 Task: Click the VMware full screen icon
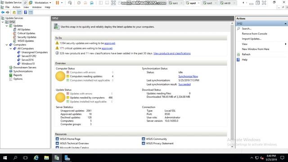(113, 3)
